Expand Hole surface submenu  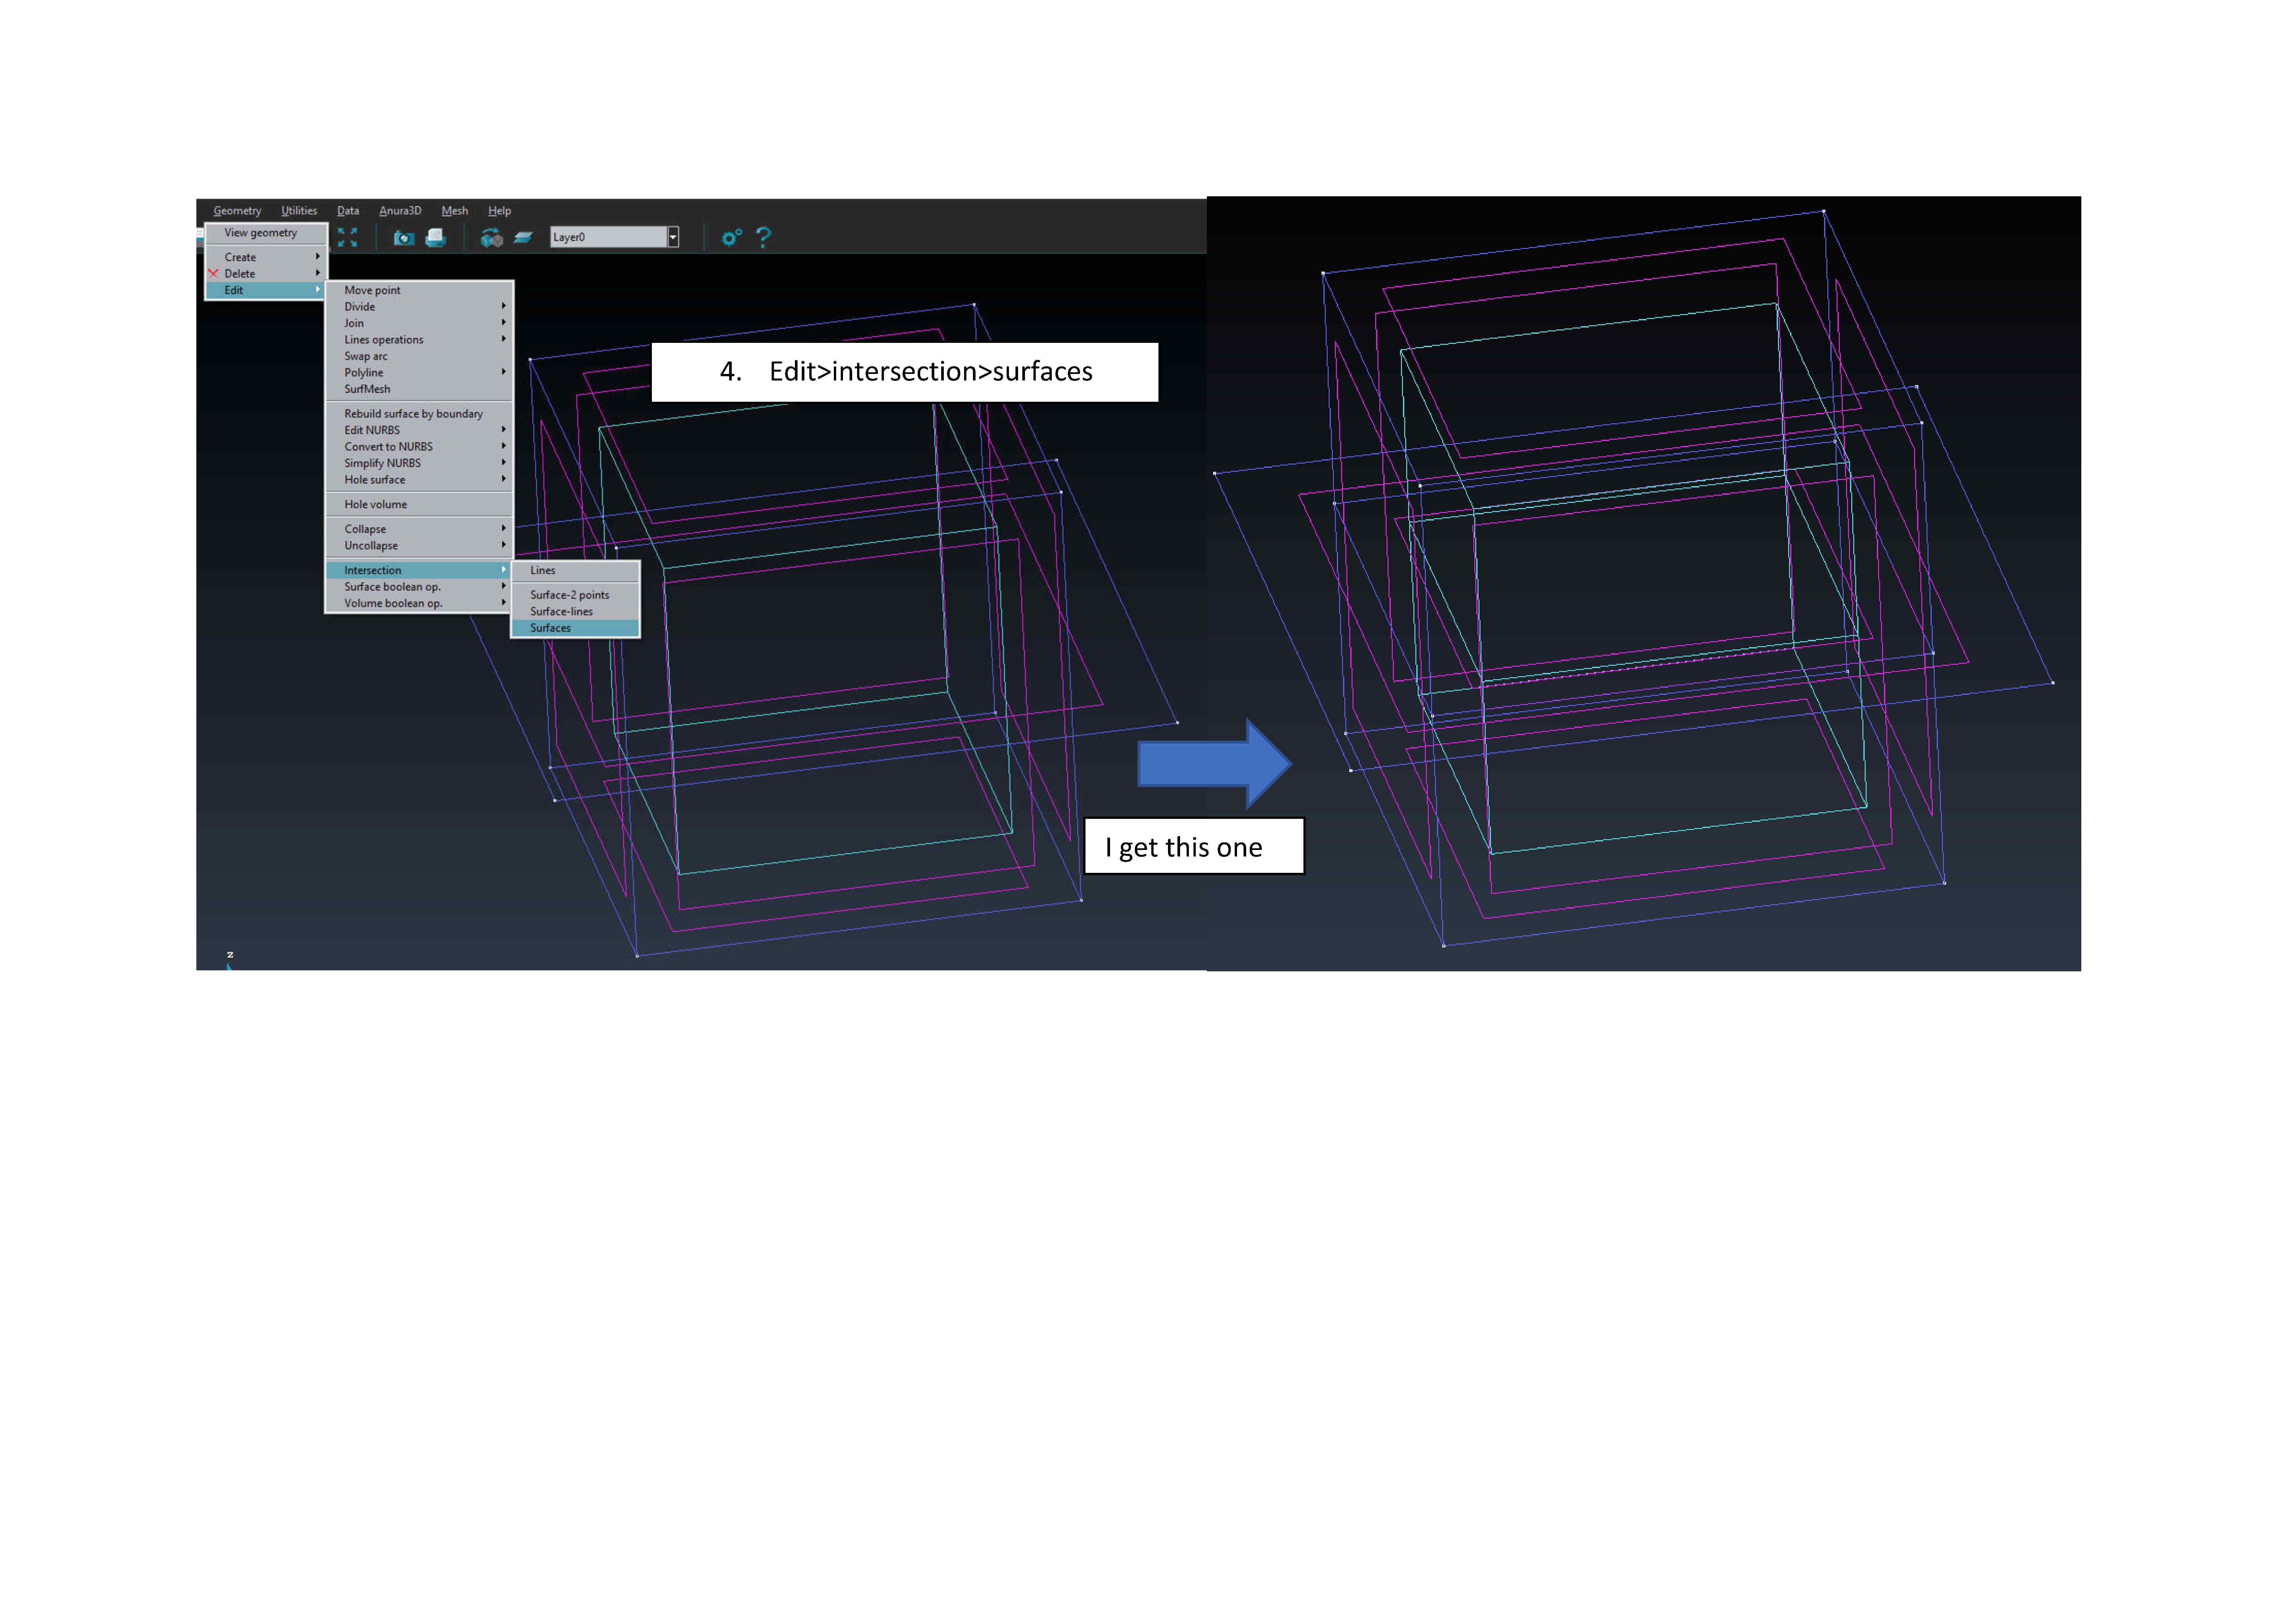click(x=419, y=480)
